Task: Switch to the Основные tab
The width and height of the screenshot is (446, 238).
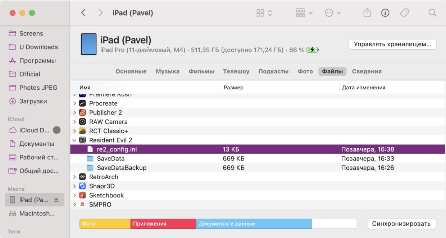Action: click(x=131, y=71)
